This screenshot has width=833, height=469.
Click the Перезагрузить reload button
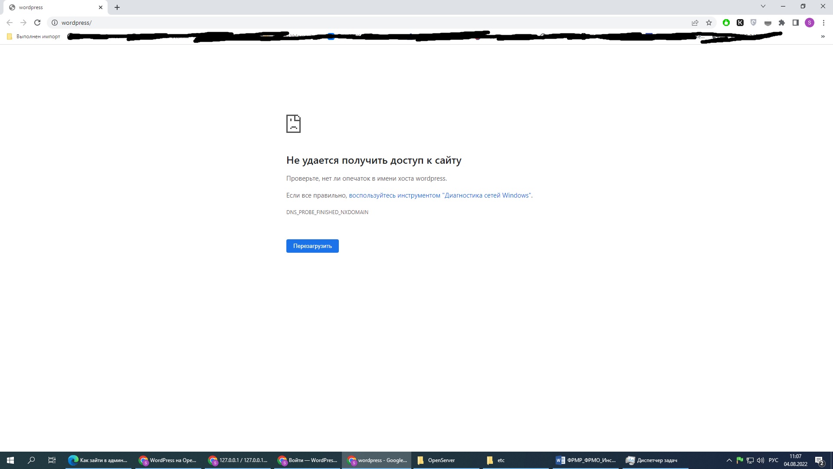312,246
